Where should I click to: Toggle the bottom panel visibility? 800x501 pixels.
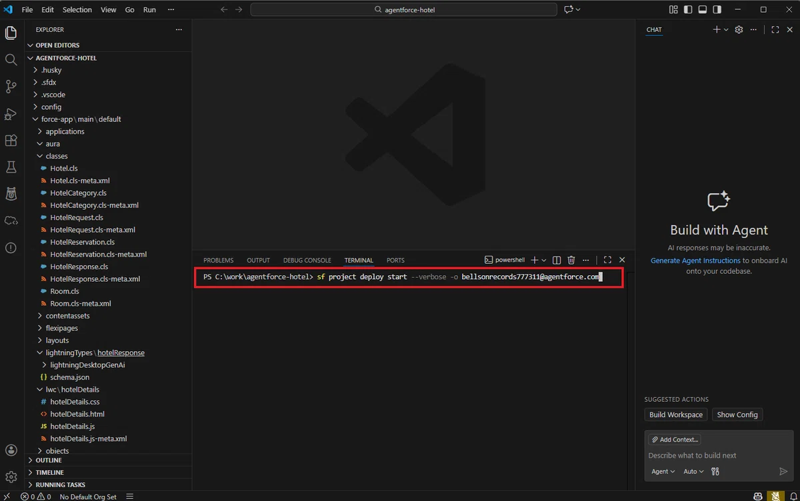click(703, 9)
